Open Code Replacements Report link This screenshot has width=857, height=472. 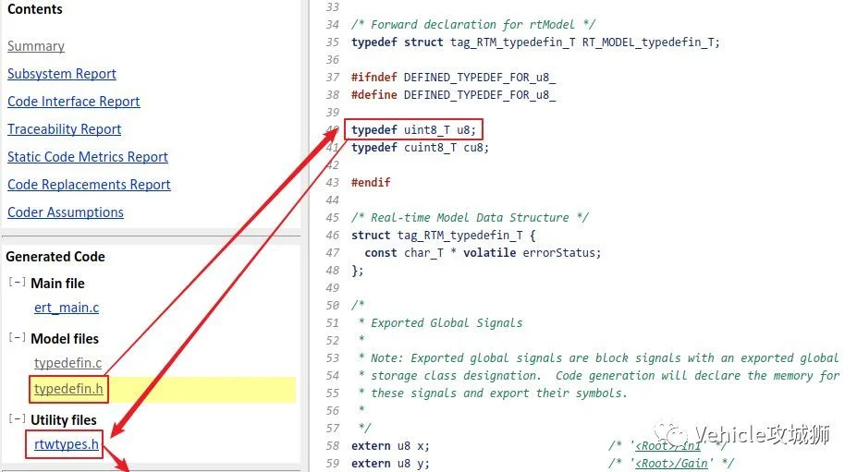tap(89, 185)
